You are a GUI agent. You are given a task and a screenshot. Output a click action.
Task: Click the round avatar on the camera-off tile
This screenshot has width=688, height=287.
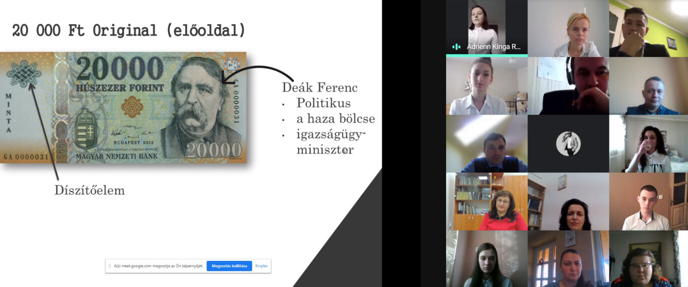click(568, 143)
